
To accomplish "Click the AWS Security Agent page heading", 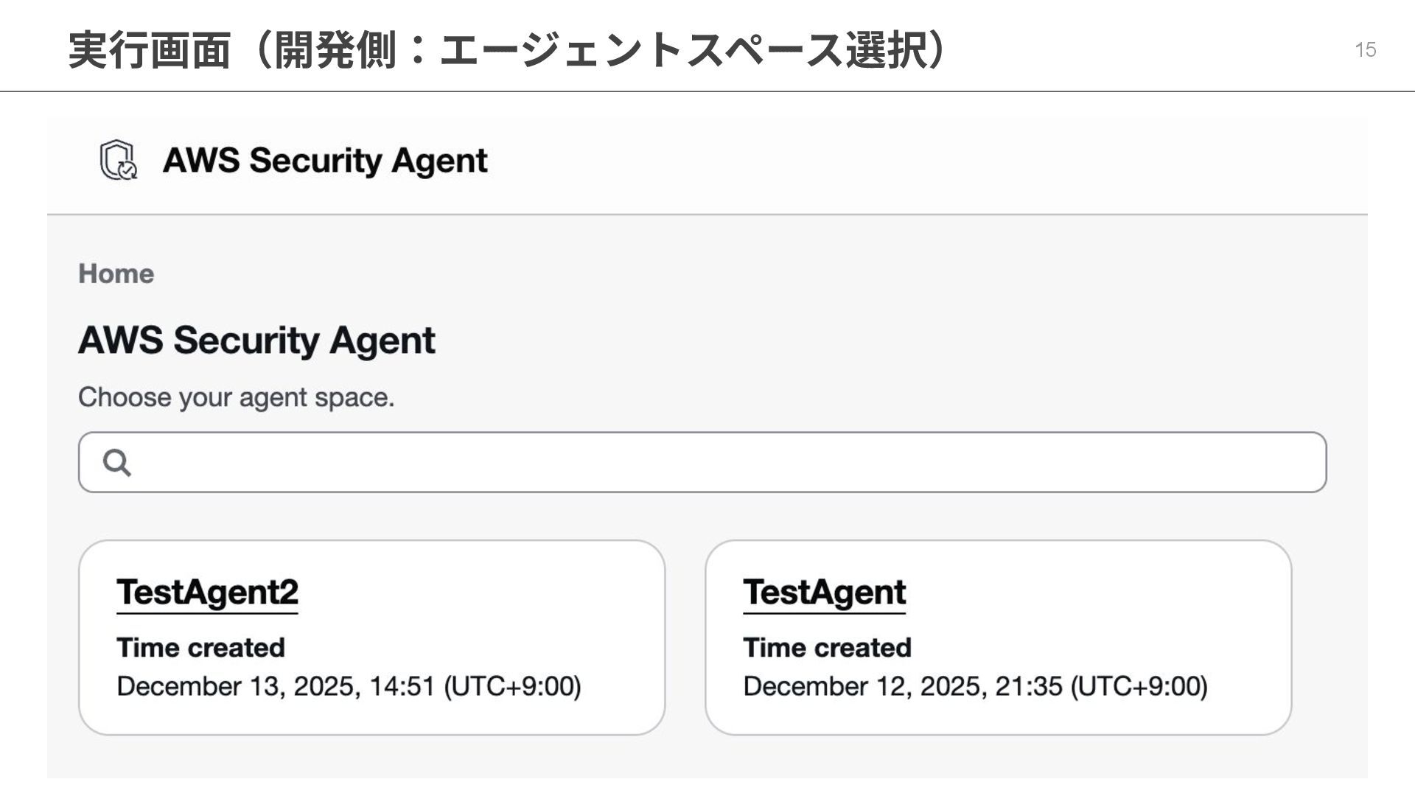I will coord(256,341).
